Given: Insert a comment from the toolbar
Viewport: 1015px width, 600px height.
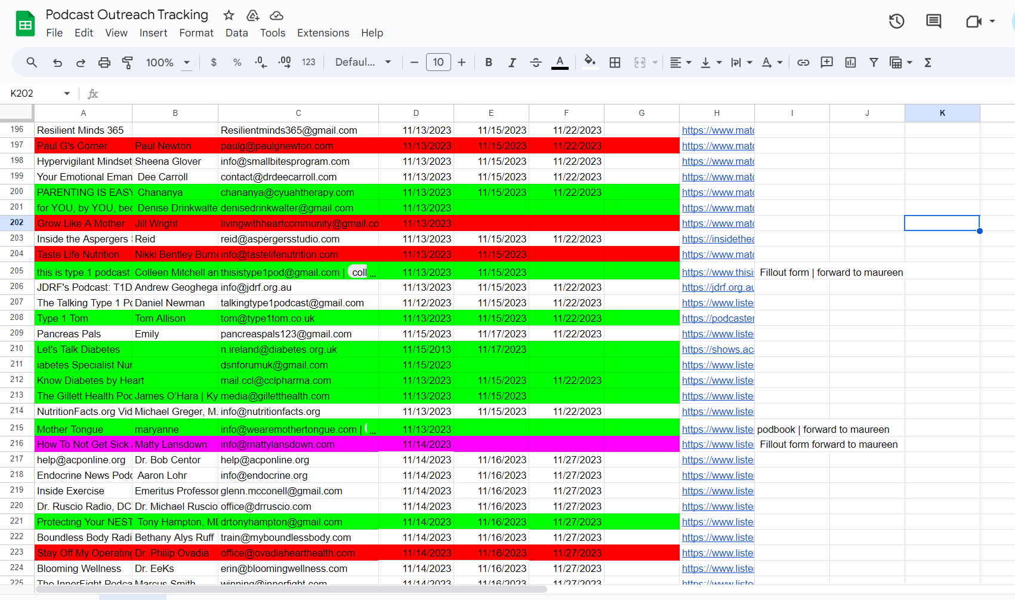Looking at the screenshot, I should 826,62.
